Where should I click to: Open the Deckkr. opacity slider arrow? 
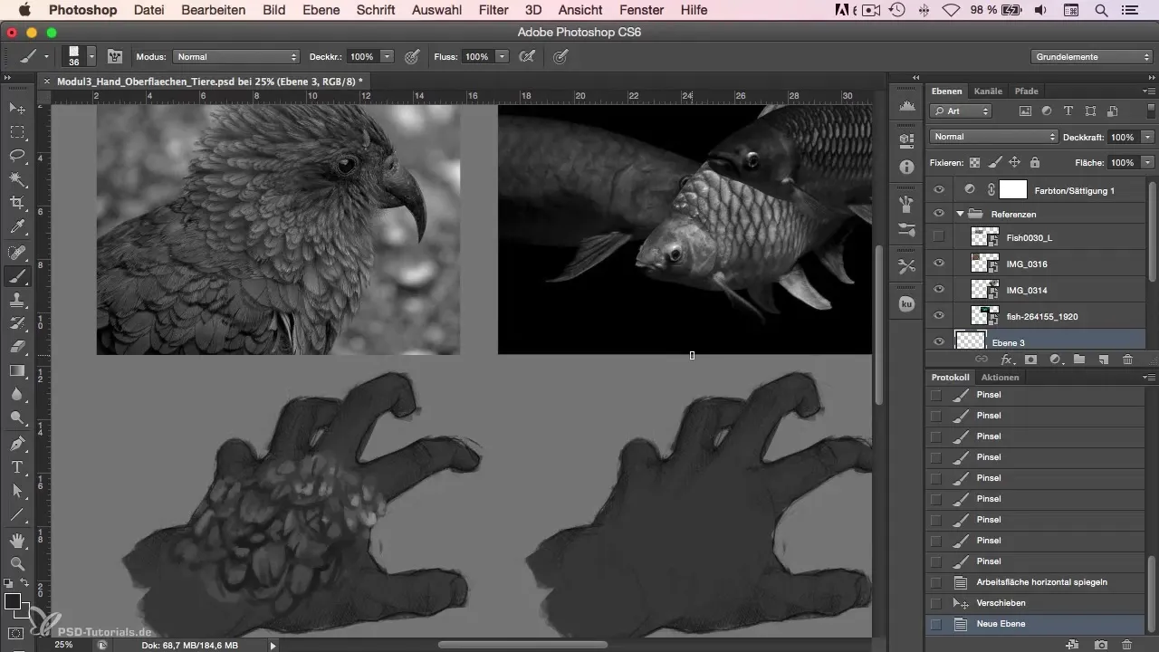387,56
